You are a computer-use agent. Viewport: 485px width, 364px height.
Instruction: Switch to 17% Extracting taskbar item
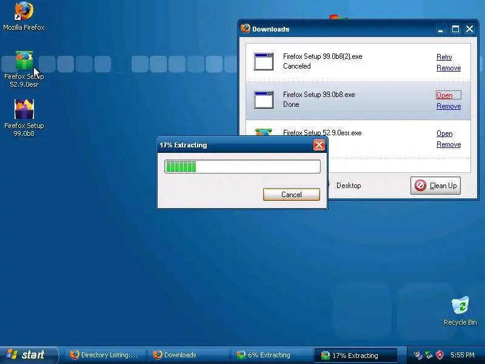point(355,355)
